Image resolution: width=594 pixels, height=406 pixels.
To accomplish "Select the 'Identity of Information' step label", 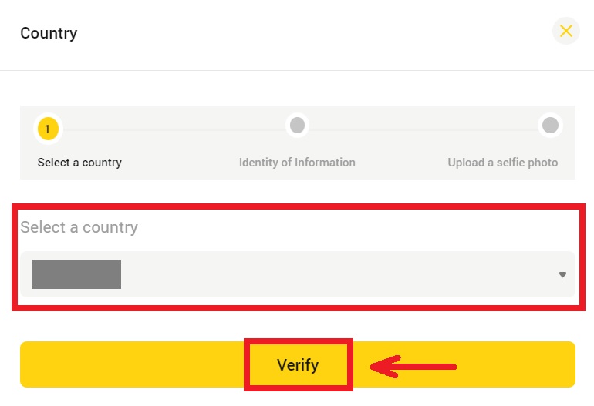I will pyautogui.click(x=297, y=163).
